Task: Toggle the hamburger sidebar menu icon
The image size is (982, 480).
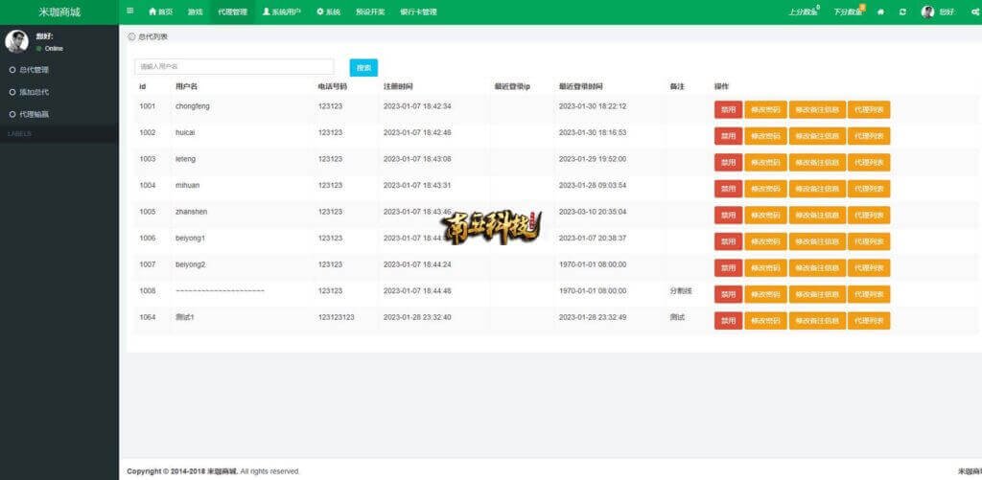Action: [x=130, y=11]
